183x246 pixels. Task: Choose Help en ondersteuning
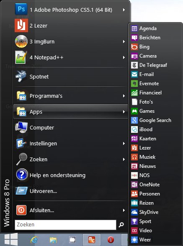click(x=70, y=175)
